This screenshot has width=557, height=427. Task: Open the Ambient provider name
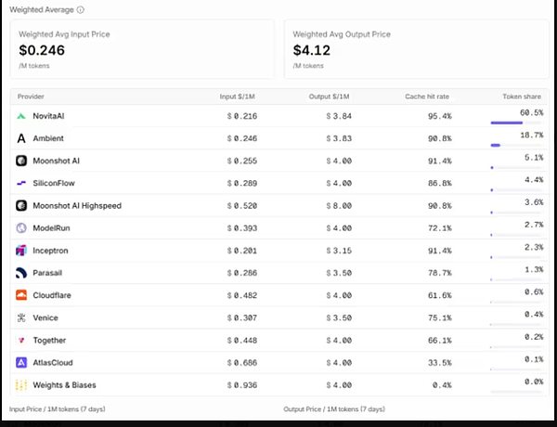click(48, 138)
